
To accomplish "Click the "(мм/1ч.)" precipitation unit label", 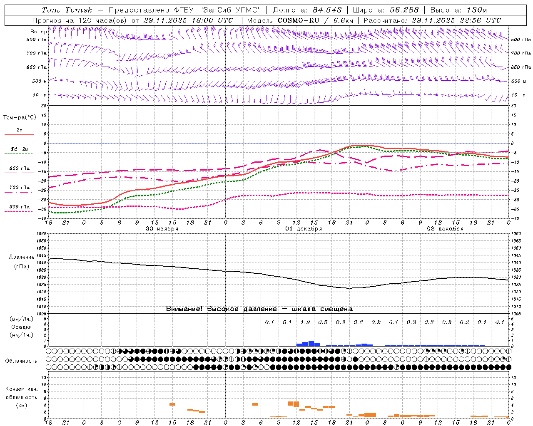I will pos(21,335).
